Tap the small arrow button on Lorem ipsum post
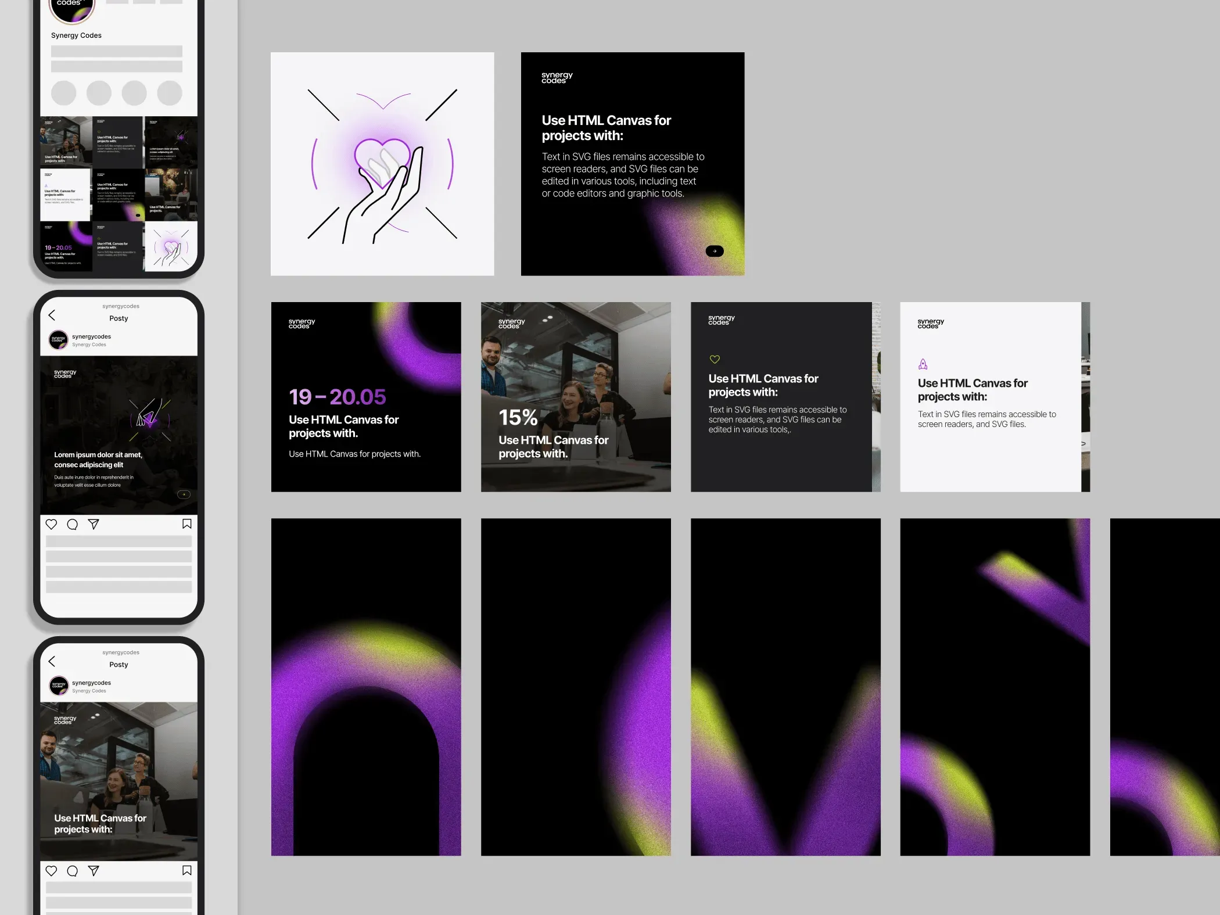 coord(184,494)
